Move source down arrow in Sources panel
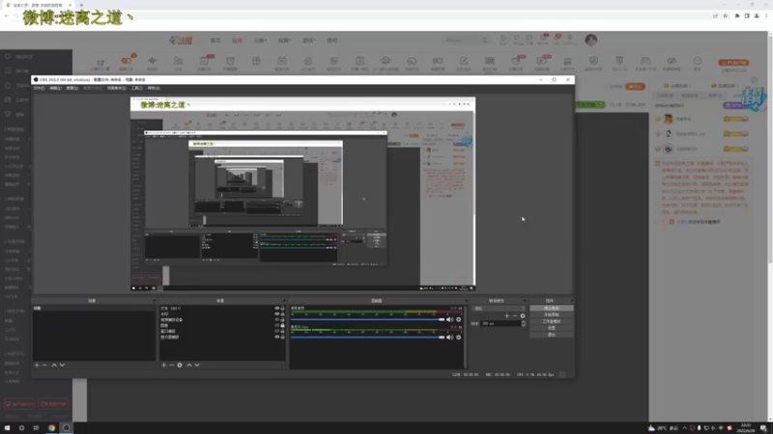The width and height of the screenshot is (773, 434). click(197, 366)
